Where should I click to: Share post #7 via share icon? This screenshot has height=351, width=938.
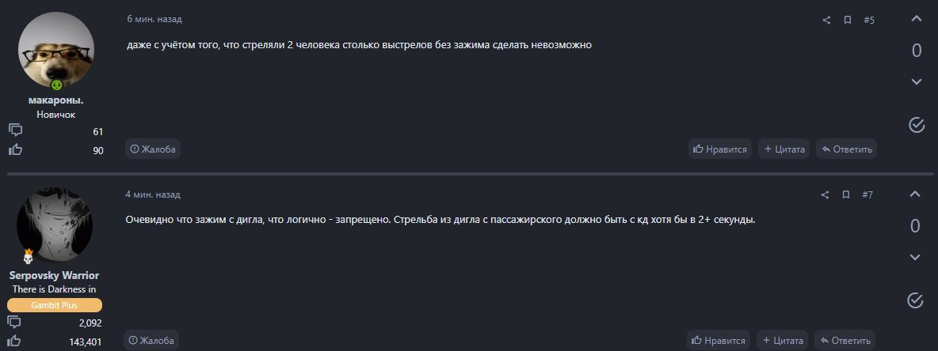[825, 194]
